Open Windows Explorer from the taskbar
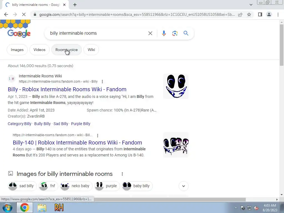The width and height of the screenshot is (284, 213). 42,207
